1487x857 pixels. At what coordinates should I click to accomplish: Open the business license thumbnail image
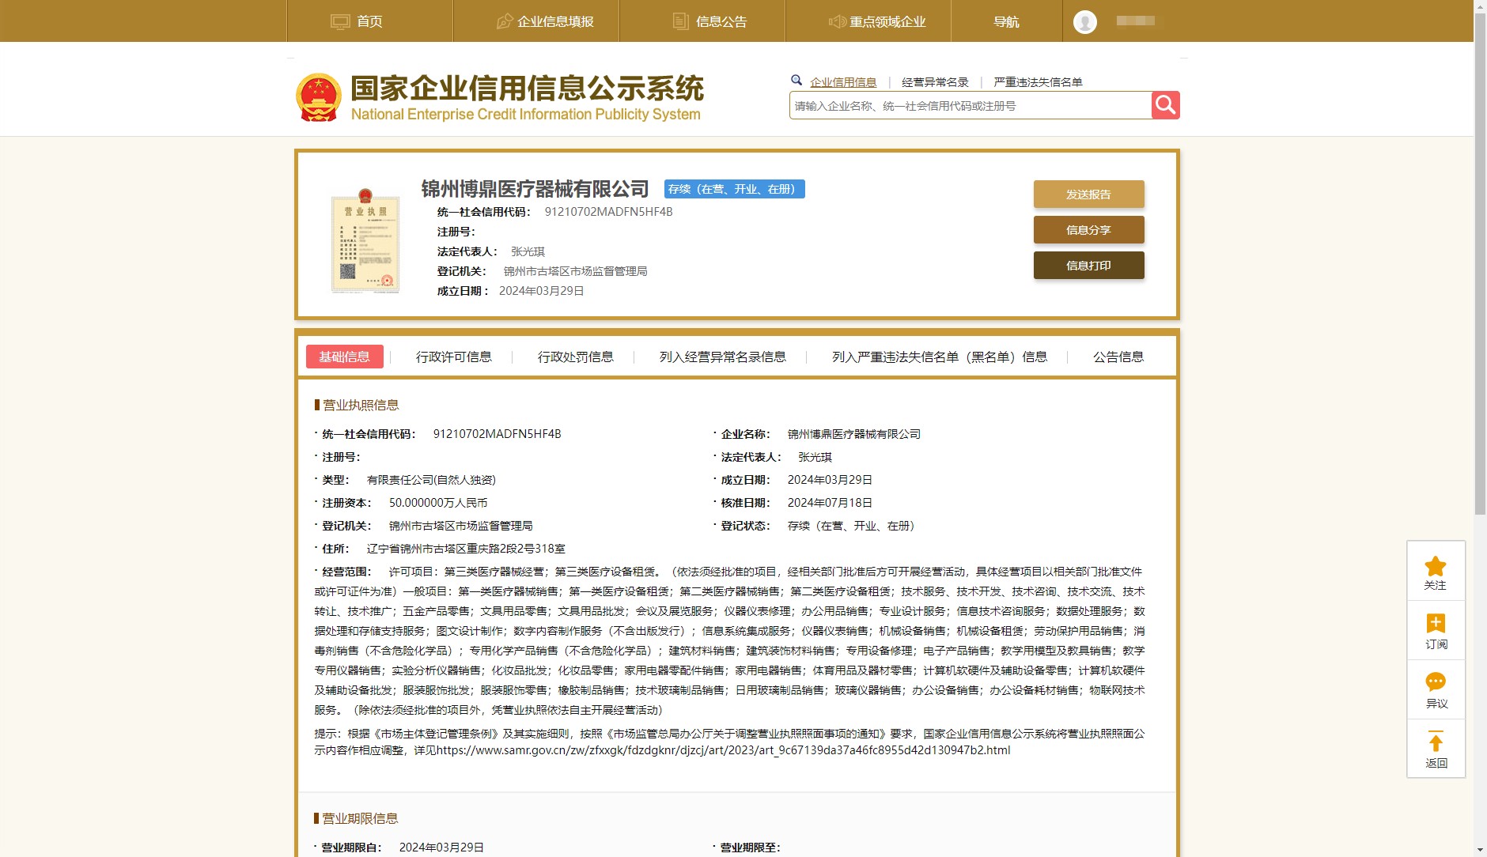tap(365, 242)
